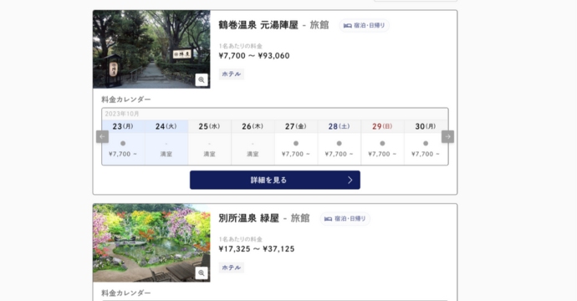Screen dimensions: 577x301
Task: Go to next dates with the right arrow
Action: point(448,136)
